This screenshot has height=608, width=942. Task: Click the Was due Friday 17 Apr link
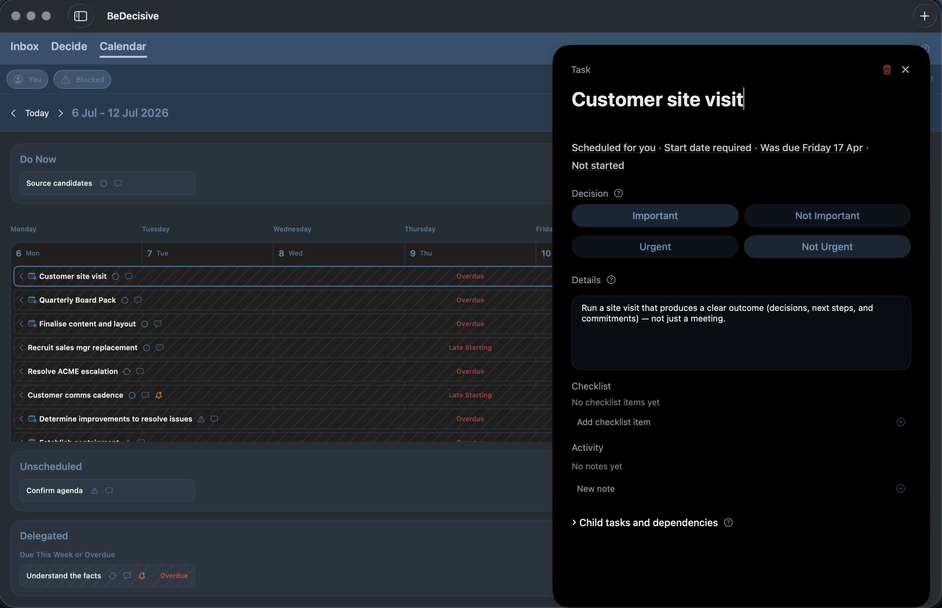(811, 148)
